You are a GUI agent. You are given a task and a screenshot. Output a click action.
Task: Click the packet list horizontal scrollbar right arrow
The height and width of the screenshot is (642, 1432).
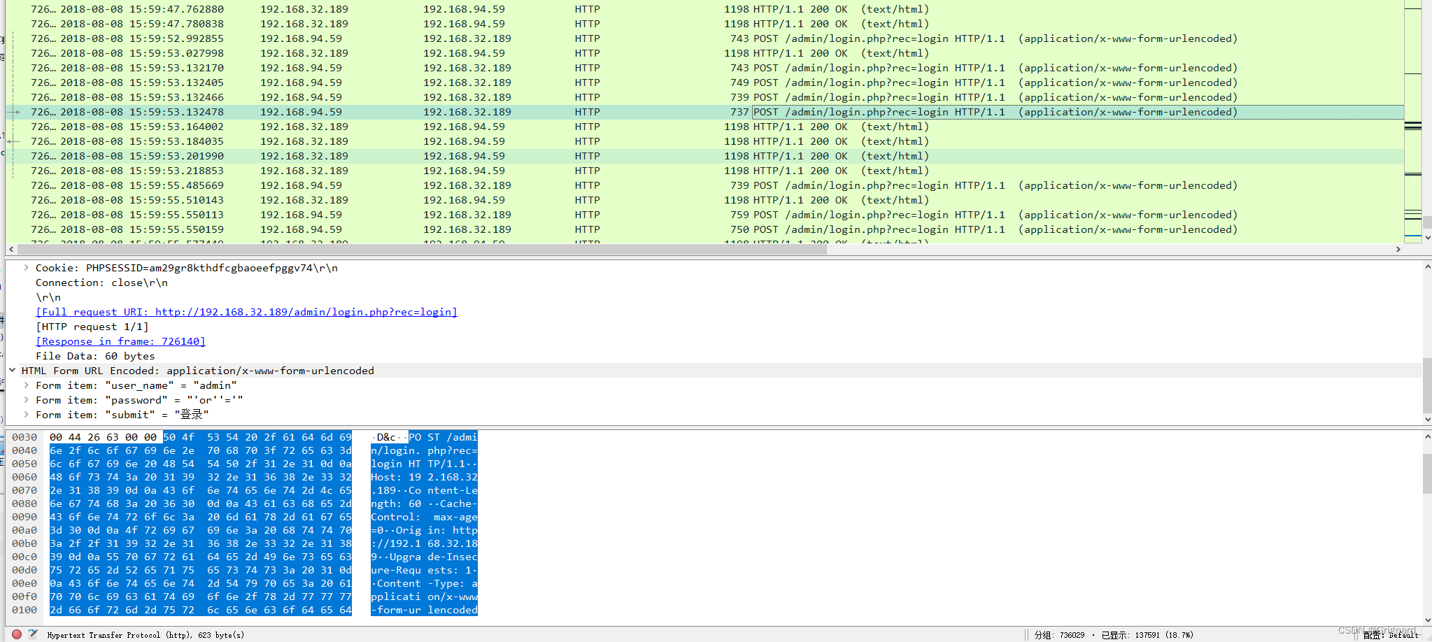point(1398,250)
